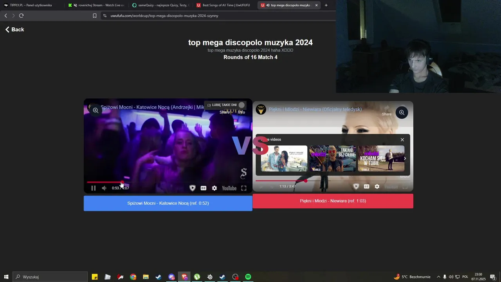Close the top mega discopolo tab
Viewport: 501px width, 282px height.
point(316,5)
